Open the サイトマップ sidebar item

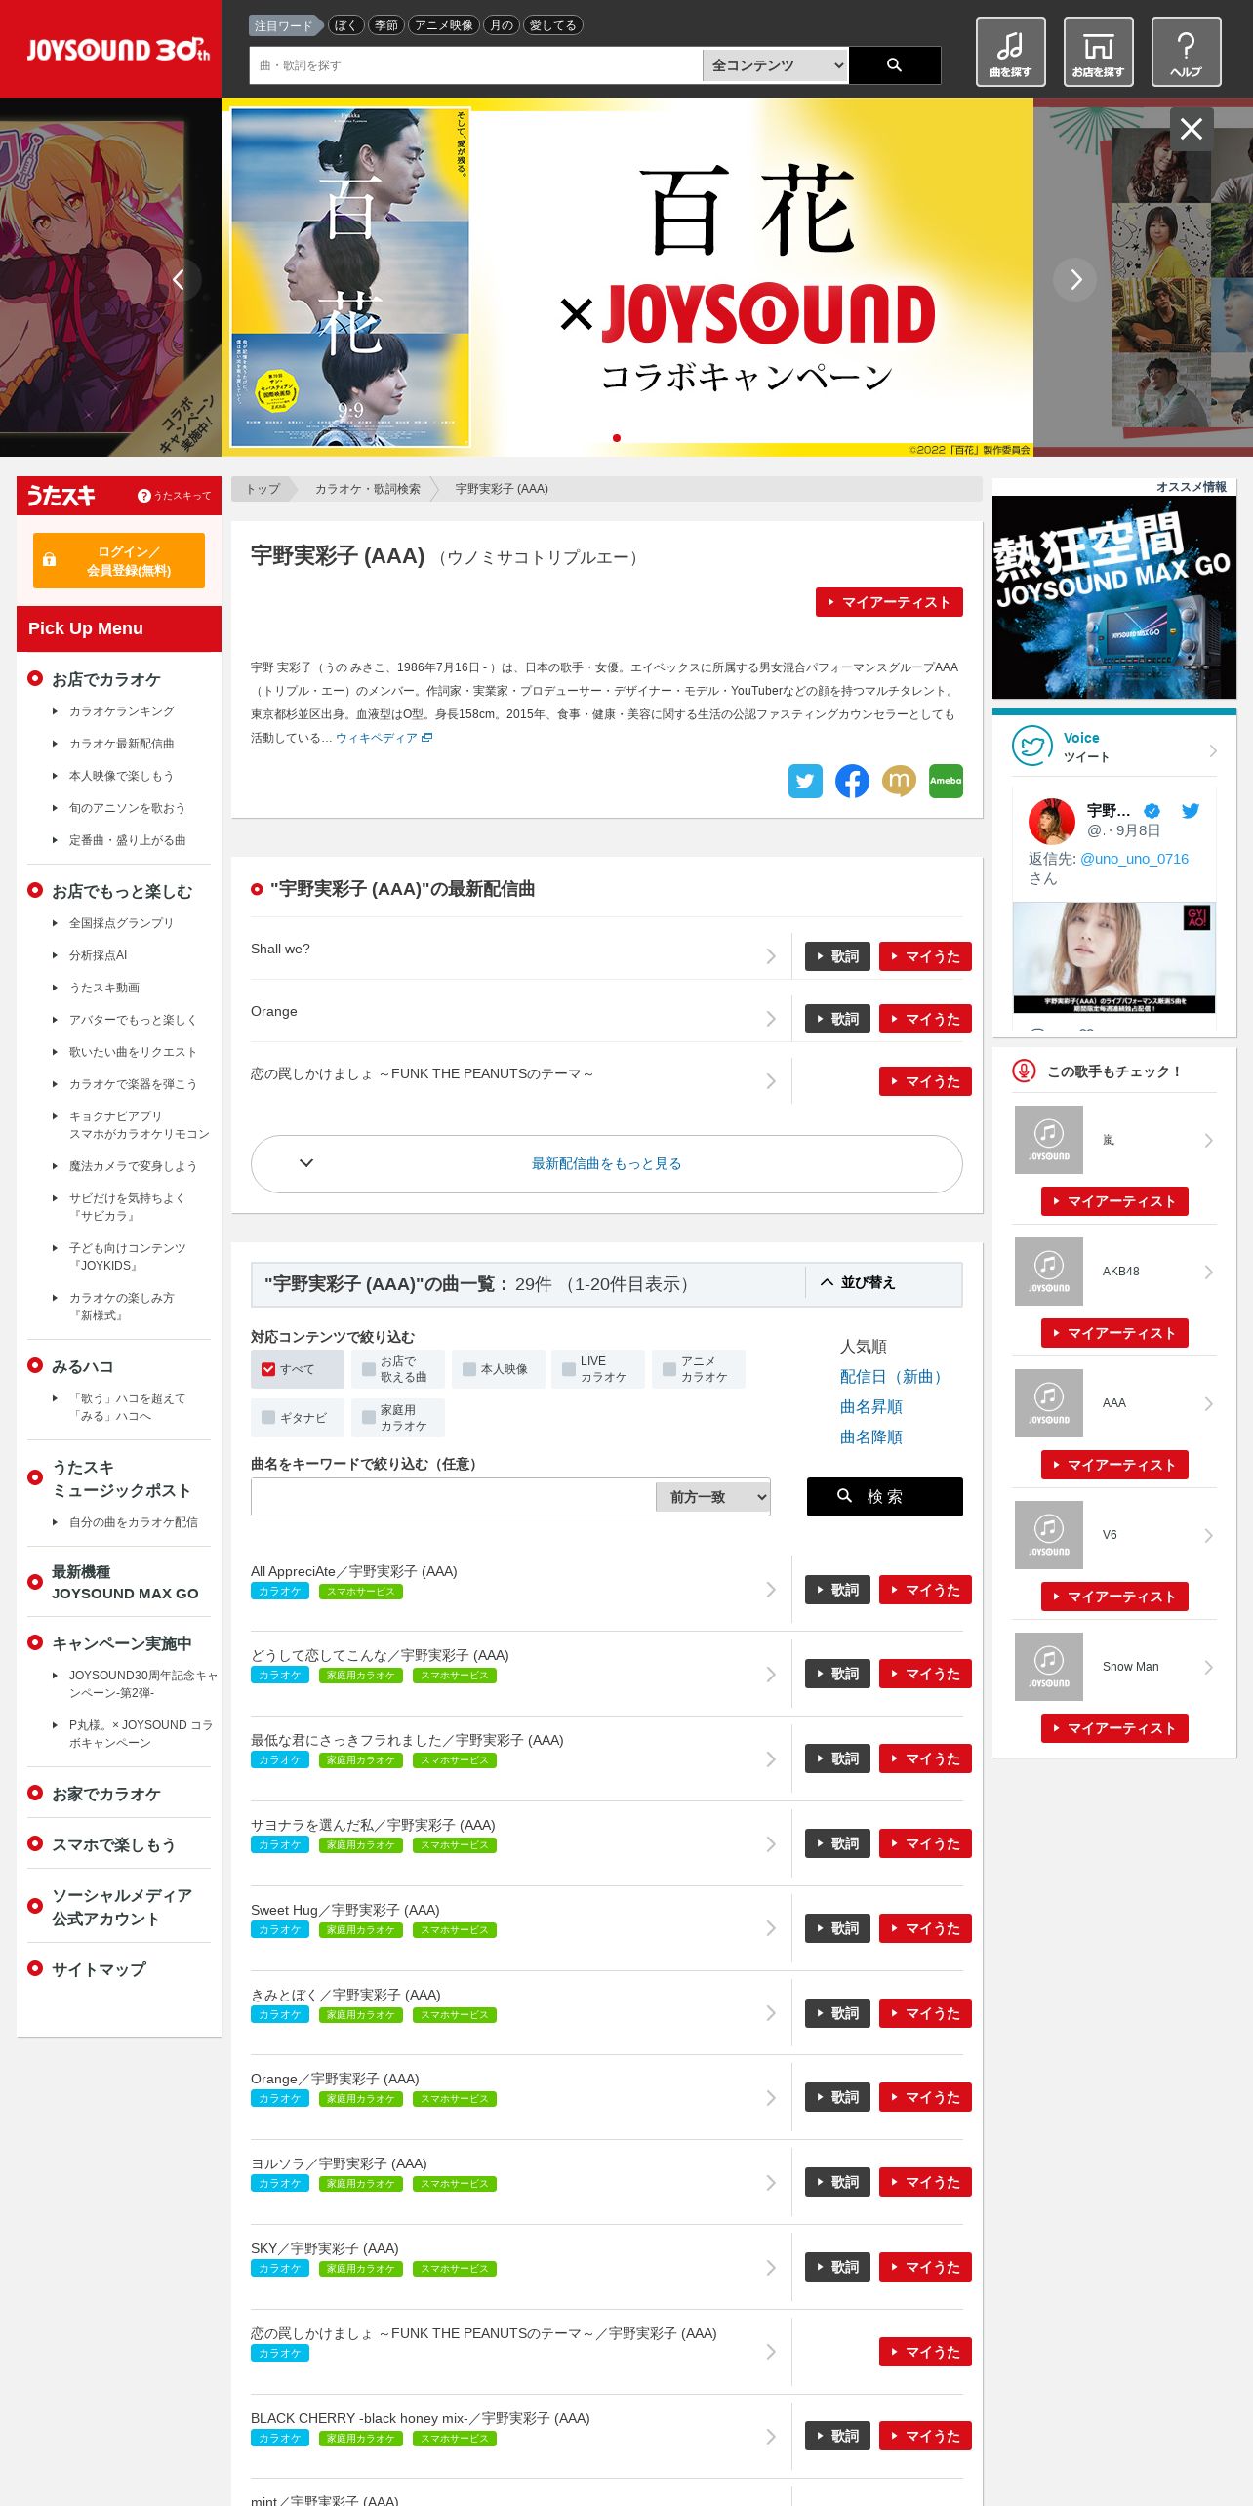[99, 1969]
